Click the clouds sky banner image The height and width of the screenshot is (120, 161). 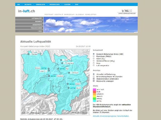[91, 25]
